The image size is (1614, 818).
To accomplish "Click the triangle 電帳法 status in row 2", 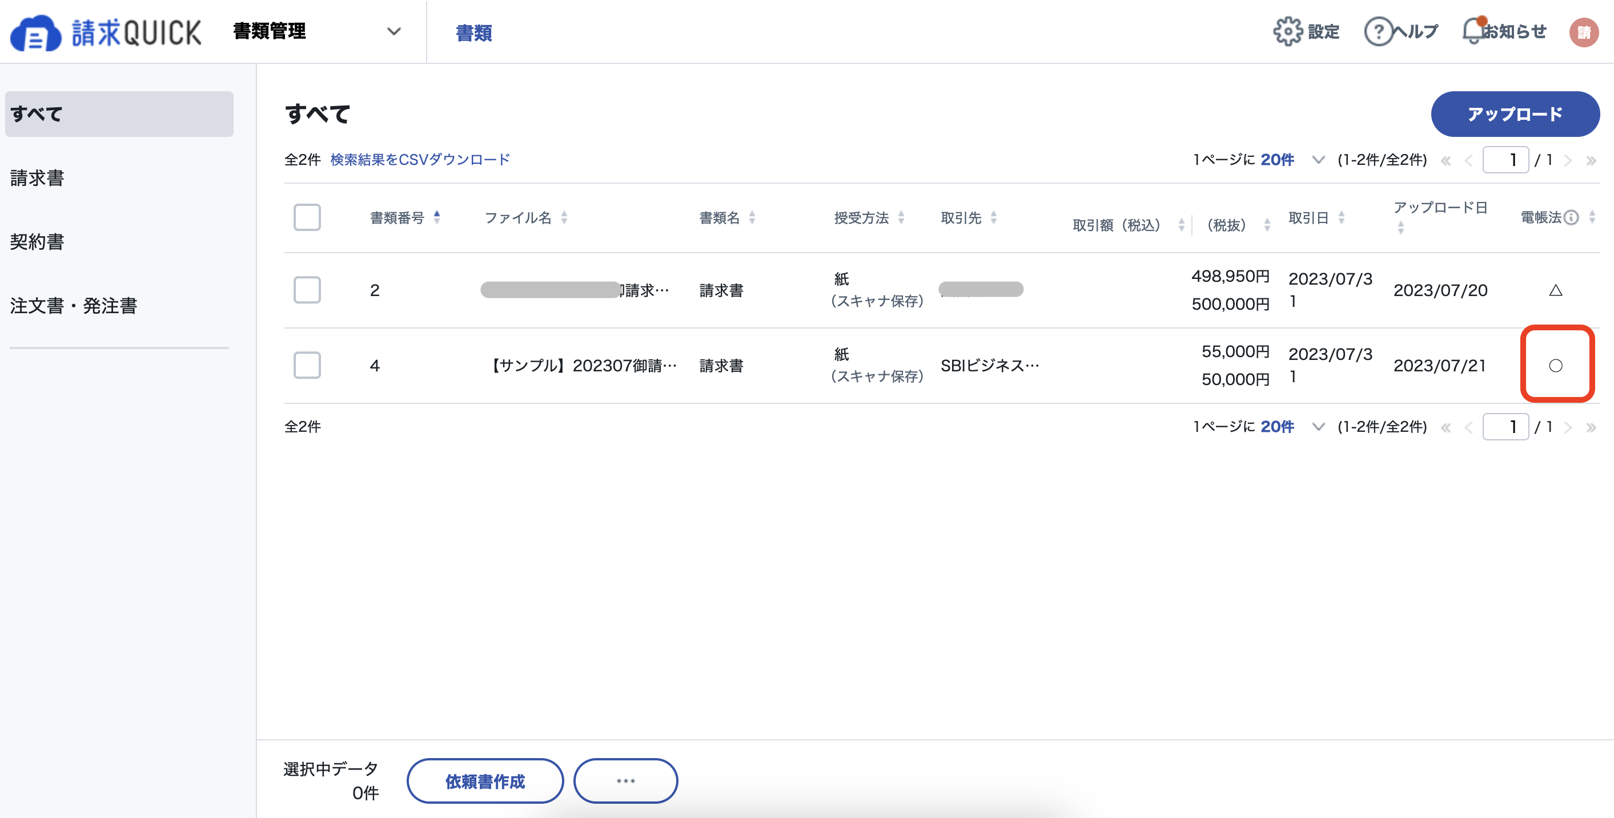I will 1555,290.
